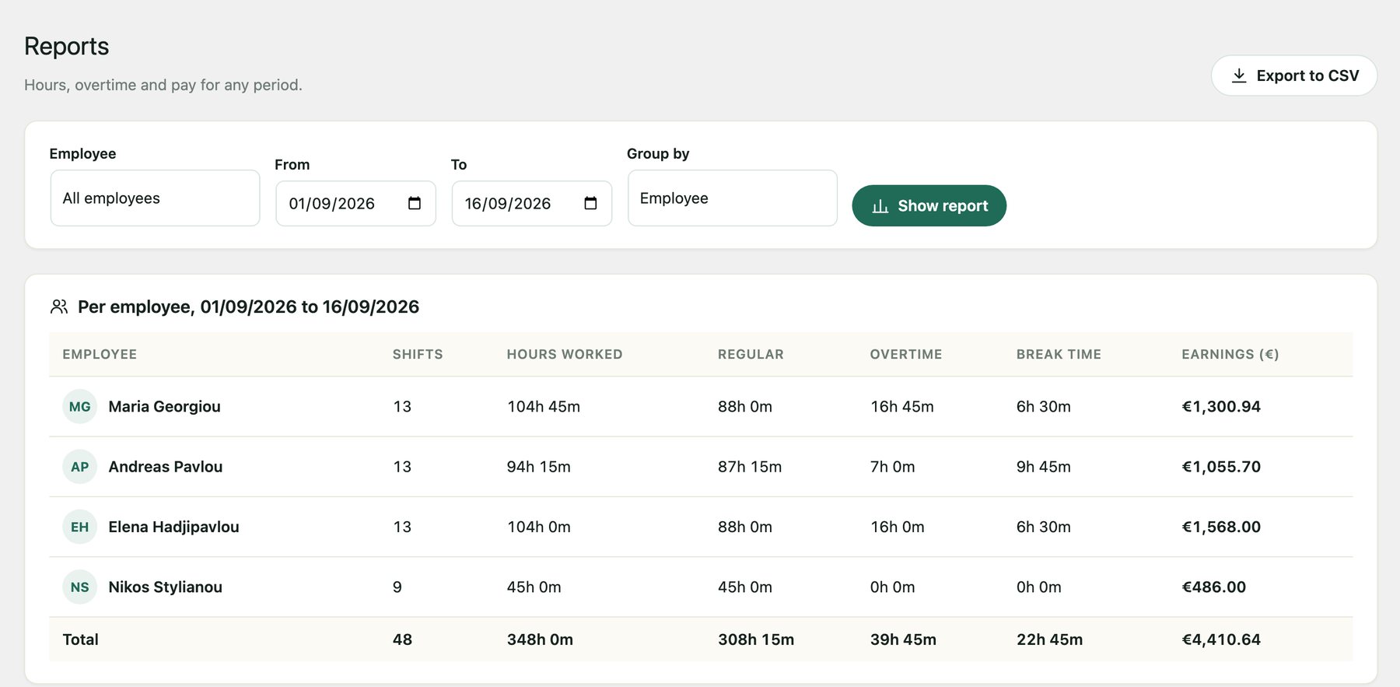This screenshot has width=1400, height=687.
Task: Click the EH avatar for Elena Hadjipavlou
Action: [x=79, y=527]
